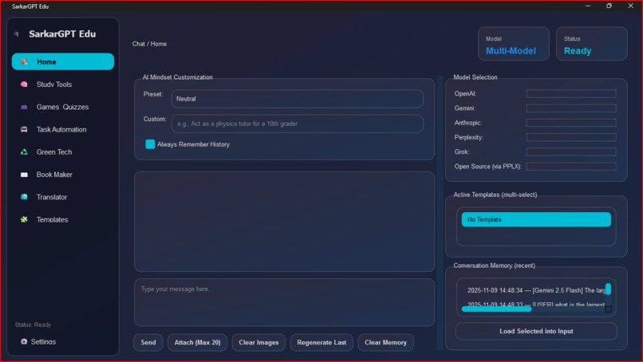
Task: Click the chat output area
Action: tap(284, 222)
